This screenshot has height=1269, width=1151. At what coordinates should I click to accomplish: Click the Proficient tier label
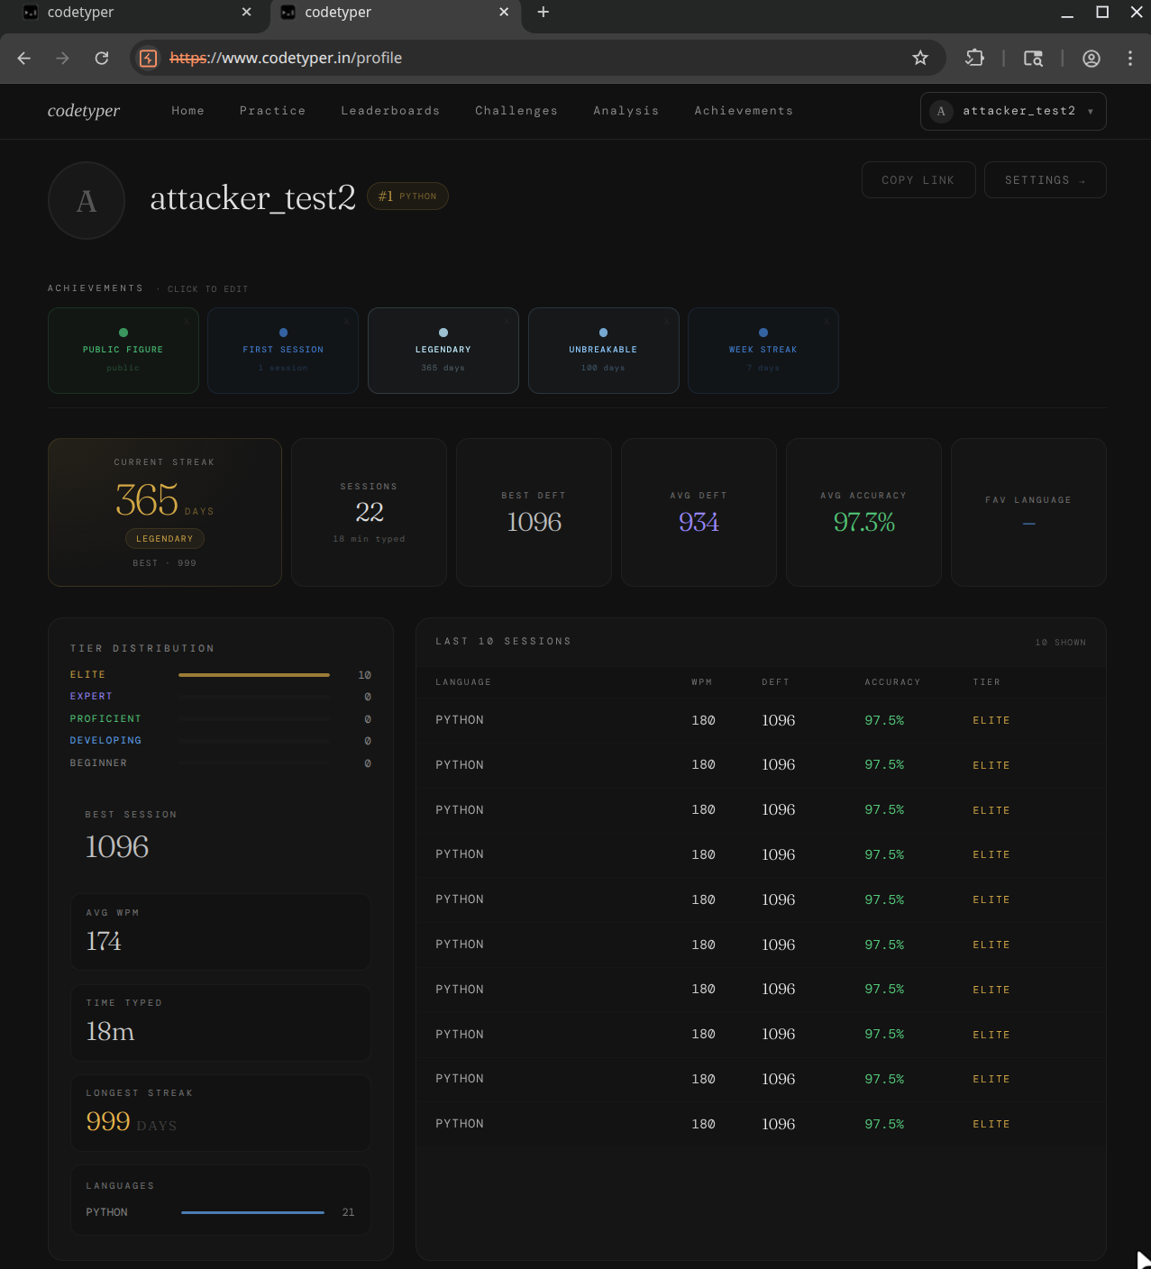(x=105, y=719)
